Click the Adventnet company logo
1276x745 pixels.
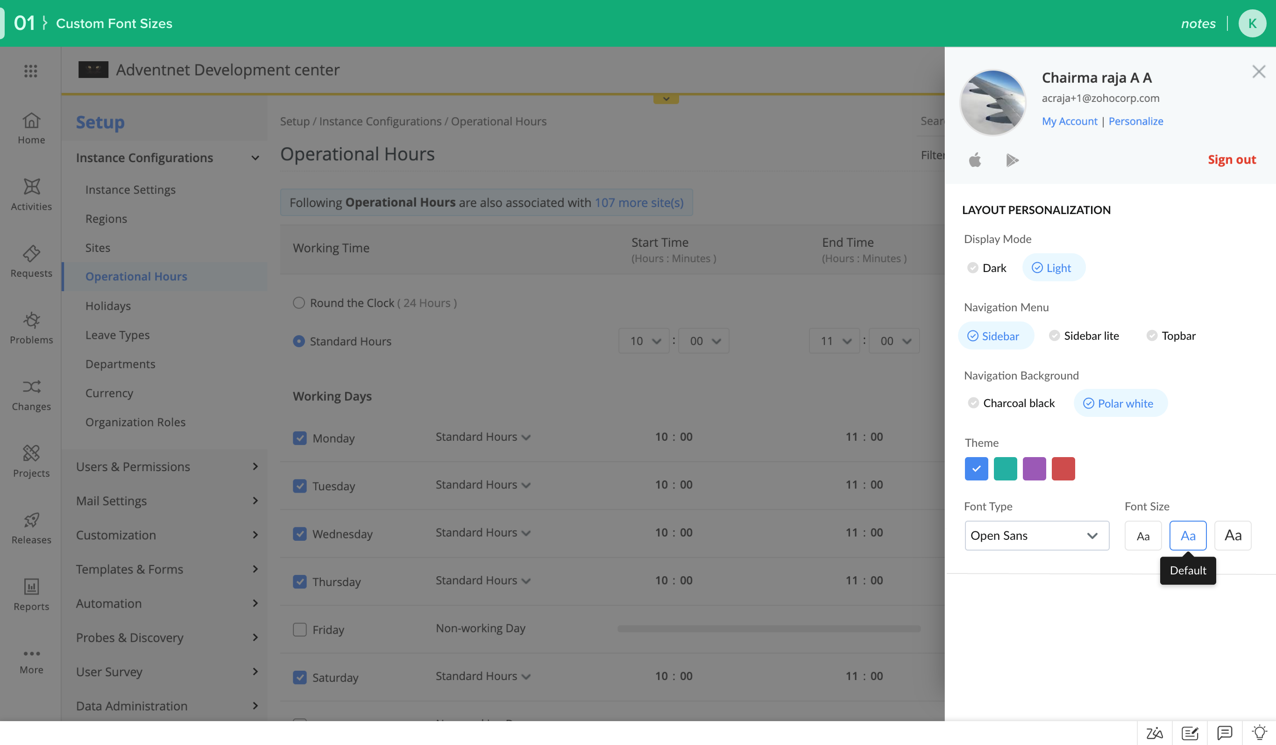tap(93, 70)
